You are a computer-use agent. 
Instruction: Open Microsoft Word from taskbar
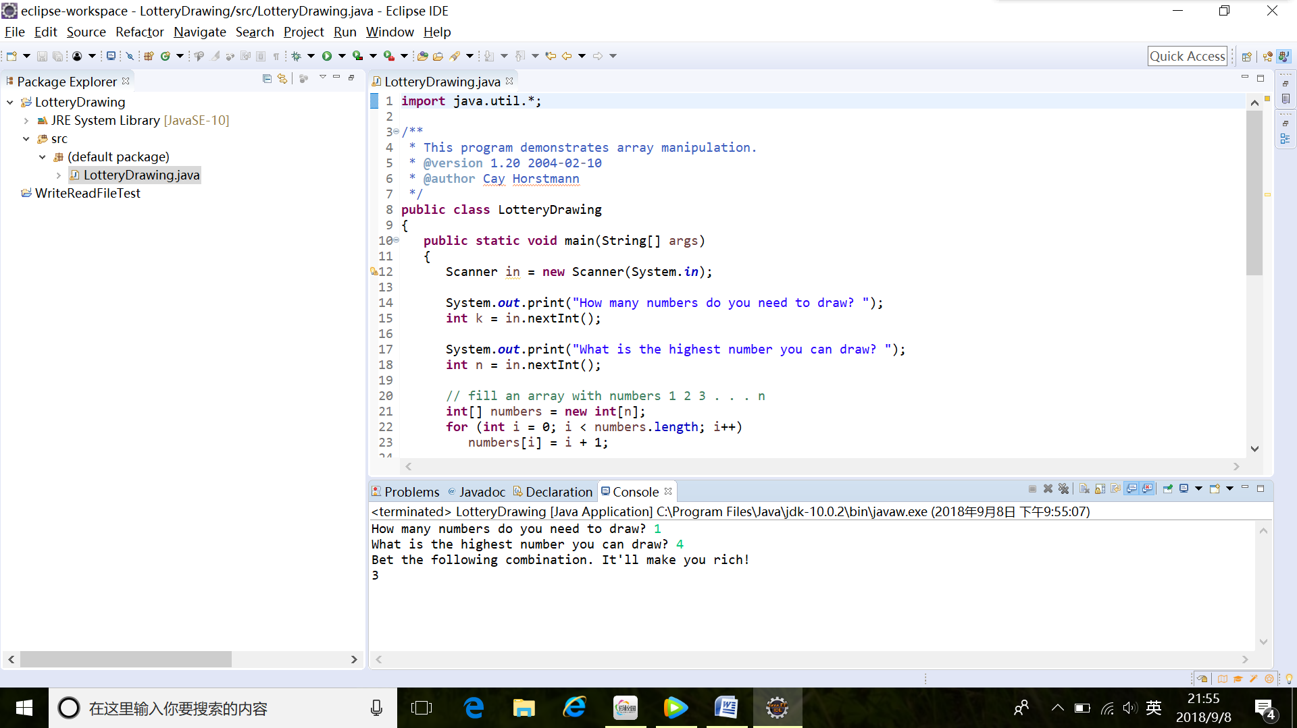coord(726,708)
